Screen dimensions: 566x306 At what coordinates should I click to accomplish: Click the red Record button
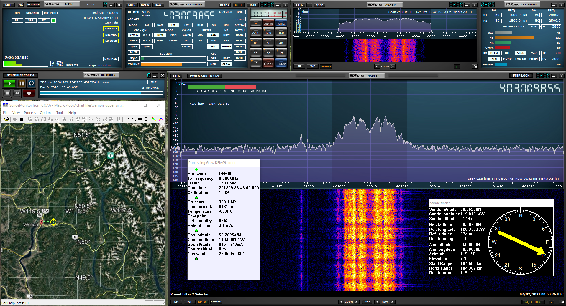tap(29, 93)
